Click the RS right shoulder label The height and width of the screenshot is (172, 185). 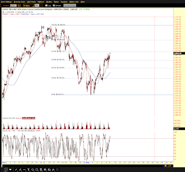coord(48,37)
